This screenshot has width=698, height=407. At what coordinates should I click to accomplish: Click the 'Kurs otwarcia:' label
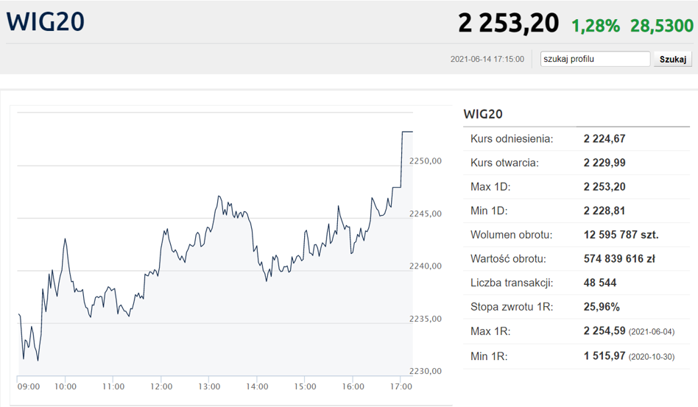click(504, 163)
